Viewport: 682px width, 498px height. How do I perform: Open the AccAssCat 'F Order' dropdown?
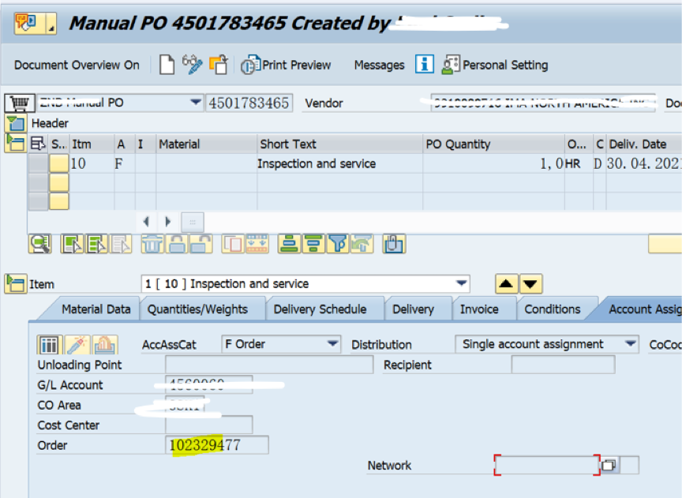(x=333, y=344)
